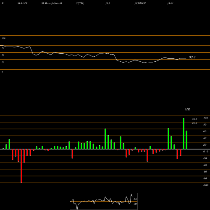Open the mini overview chart at the bottom
Viewport: 210px width, 210px height.
click(x=104, y=201)
